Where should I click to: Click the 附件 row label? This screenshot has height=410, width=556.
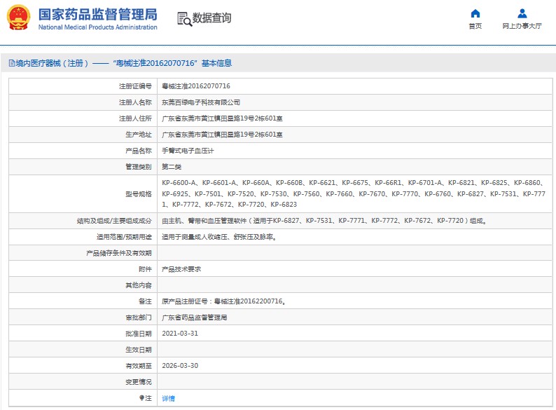145,269
